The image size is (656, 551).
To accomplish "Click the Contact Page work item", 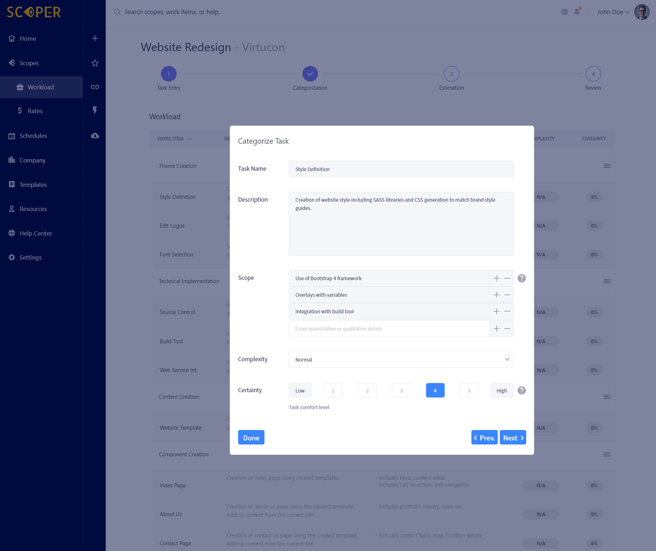I will click(175, 543).
